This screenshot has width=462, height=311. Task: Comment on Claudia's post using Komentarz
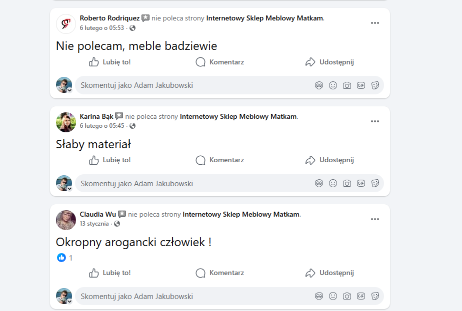coord(220,273)
